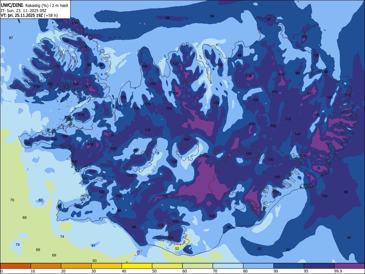
Task: Click the bright yellow 40–50 legend swatch
Action: (137, 266)
